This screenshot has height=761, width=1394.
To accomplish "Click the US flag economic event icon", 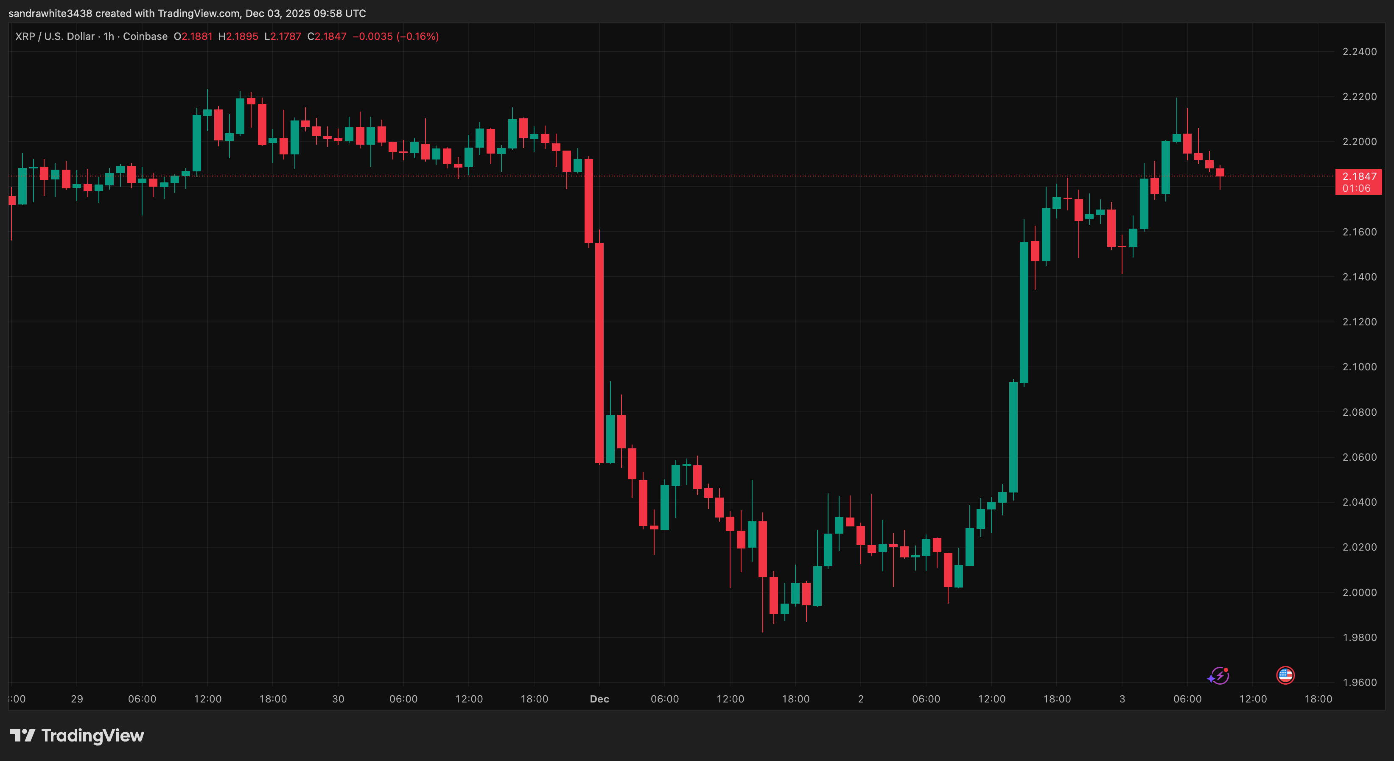I will click(1285, 675).
